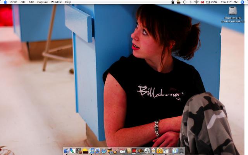The width and height of the screenshot is (248, 155).
Task: Open Safari compass icon in Dock
Action: pyautogui.click(x=104, y=151)
